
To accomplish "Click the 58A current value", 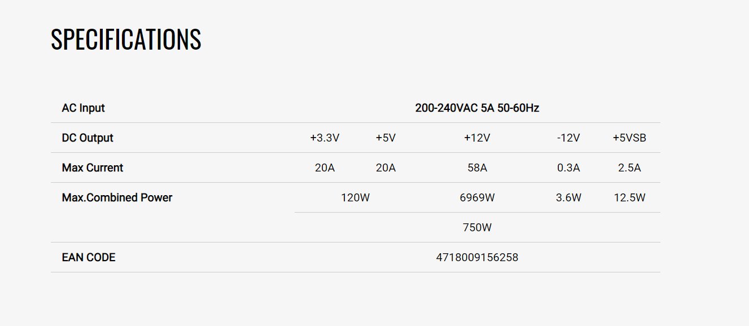I will point(477,168).
